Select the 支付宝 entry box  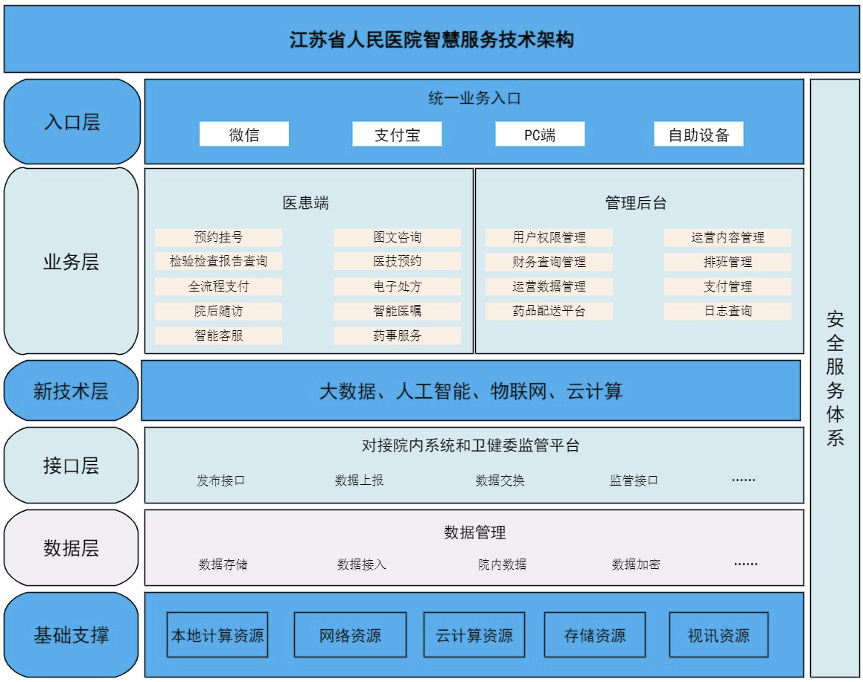pos(397,135)
